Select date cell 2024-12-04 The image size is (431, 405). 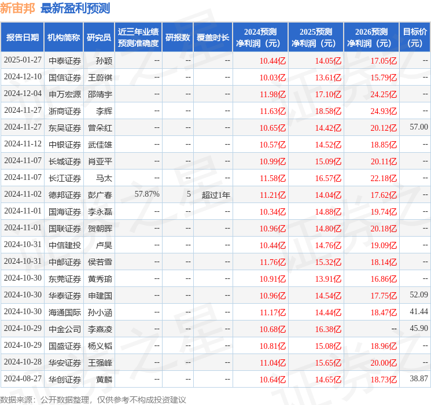[23, 94]
